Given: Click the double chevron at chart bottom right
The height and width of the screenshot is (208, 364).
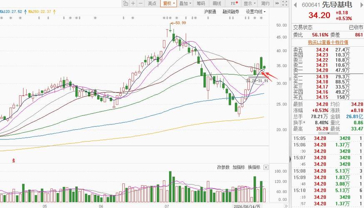Looking at the screenshot, I should coord(286,206).
